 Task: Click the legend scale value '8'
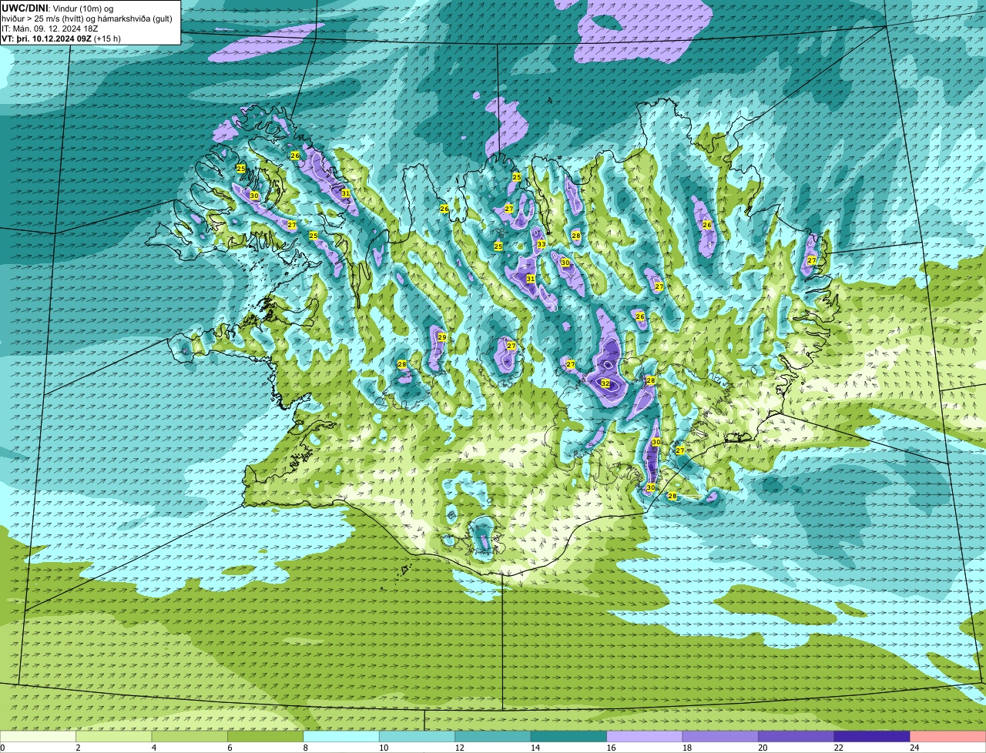pos(305,748)
